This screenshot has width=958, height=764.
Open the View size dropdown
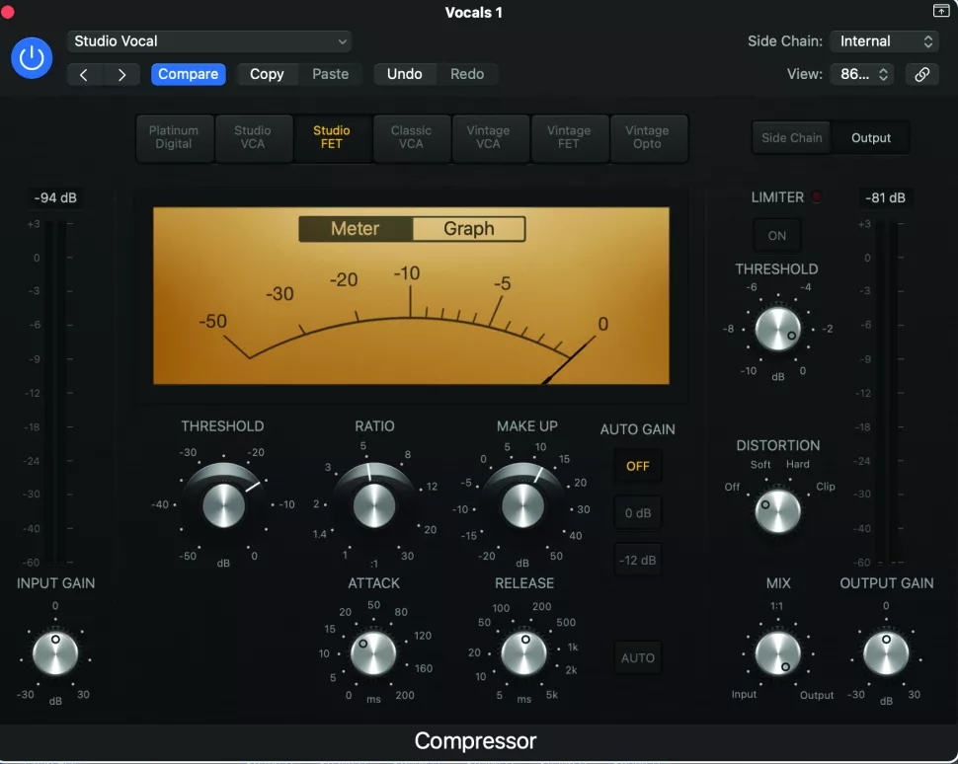pos(862,74)
